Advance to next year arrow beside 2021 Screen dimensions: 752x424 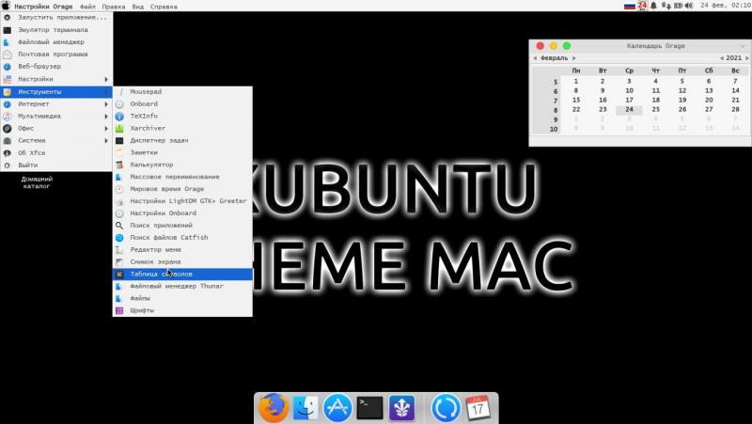tap(746, 58)
